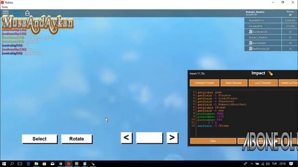Switch to Quick Executor tab
This screenshot has height=167, width=298.
[234, 83]
